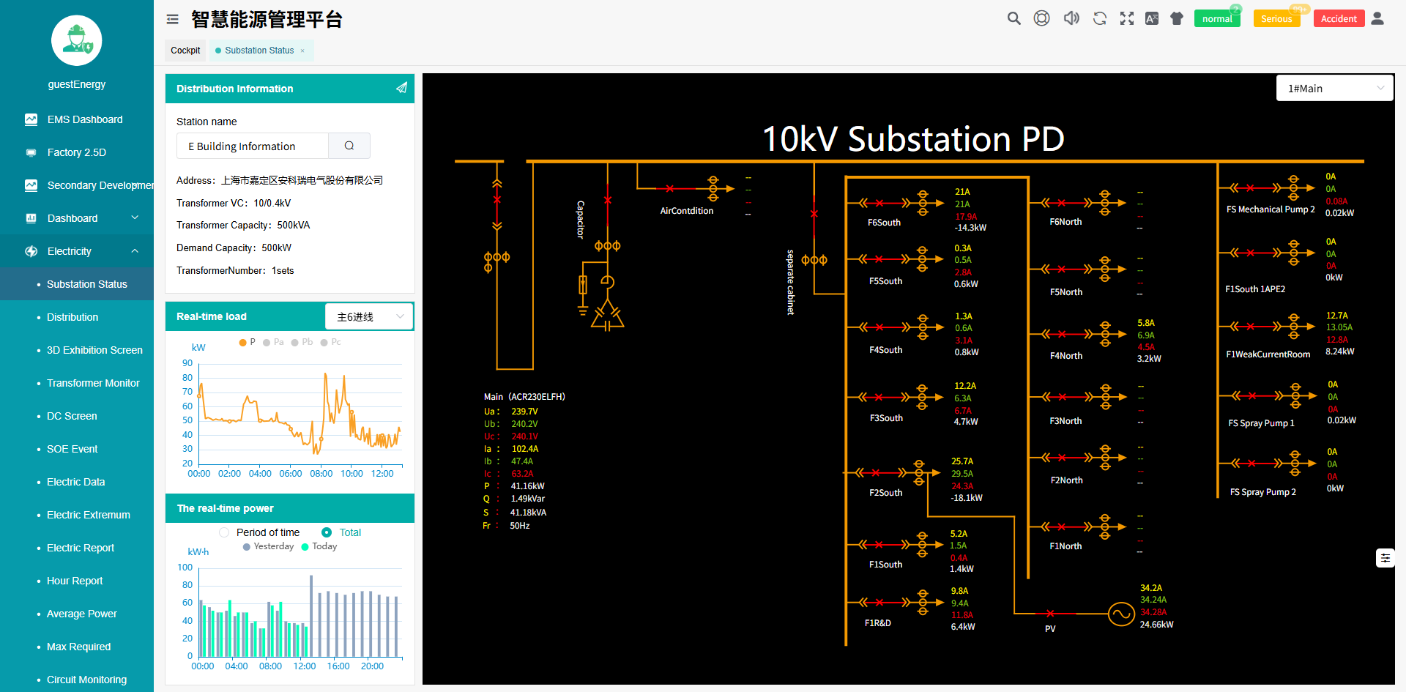Viewport: 1406px width, 692px height.
Task: Open the search magnifier in top bar
Action: (x=1013, y=18)
